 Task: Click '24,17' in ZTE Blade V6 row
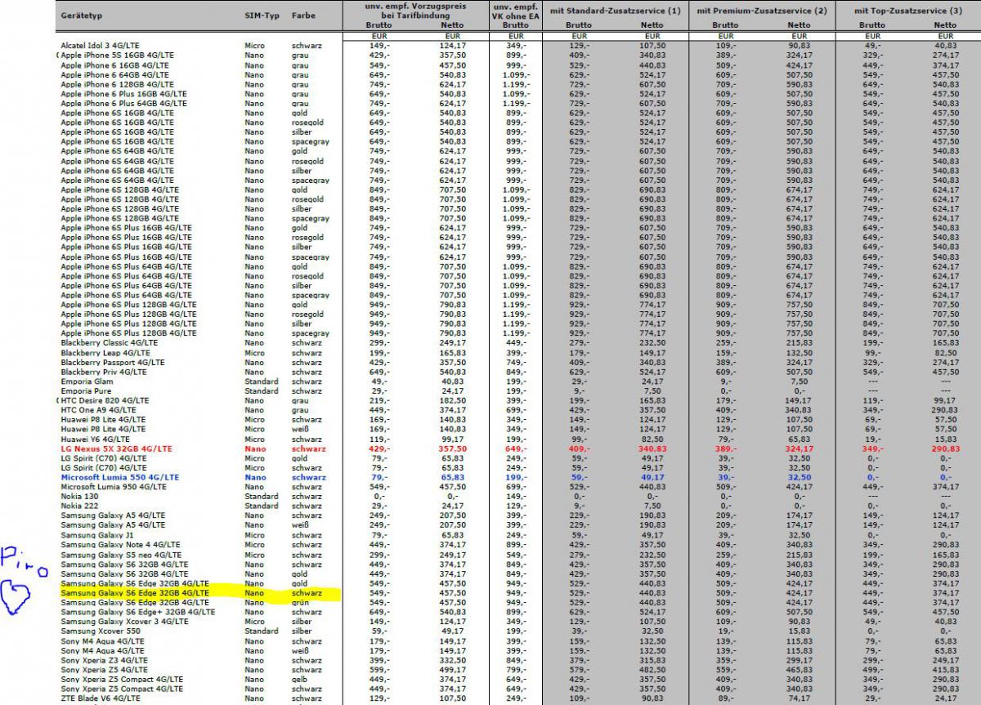(x=945, y=698)
